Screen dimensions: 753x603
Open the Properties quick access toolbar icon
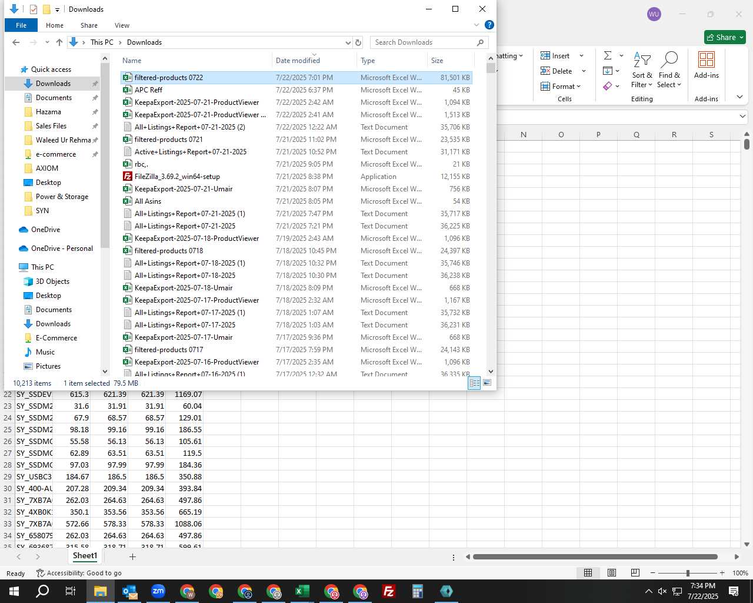34,9
